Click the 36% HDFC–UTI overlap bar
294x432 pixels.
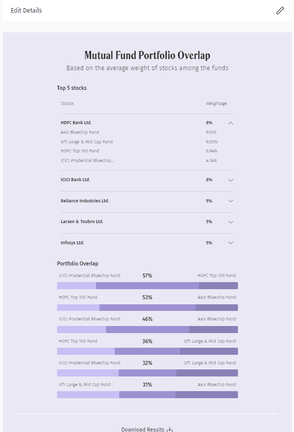click(x=148, y=351)
